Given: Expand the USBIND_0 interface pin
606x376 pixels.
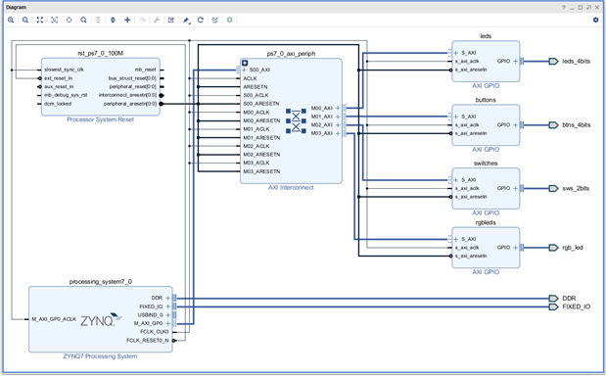Looking at the screenshot, I should [168, 315].
